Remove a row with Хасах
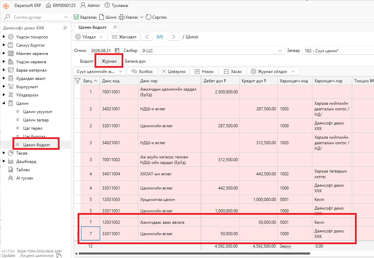374x258 pixels. [233, 72]
